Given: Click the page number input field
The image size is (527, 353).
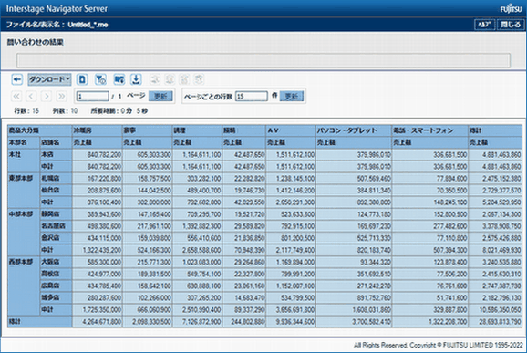Looking at the screenshot, I should (93, 97).
